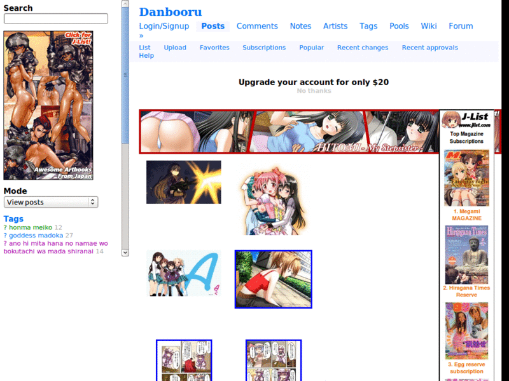Open wiki question mark for ano hi mita hana
The height and width of the screenshot is (381, 509).
point(5,243)
